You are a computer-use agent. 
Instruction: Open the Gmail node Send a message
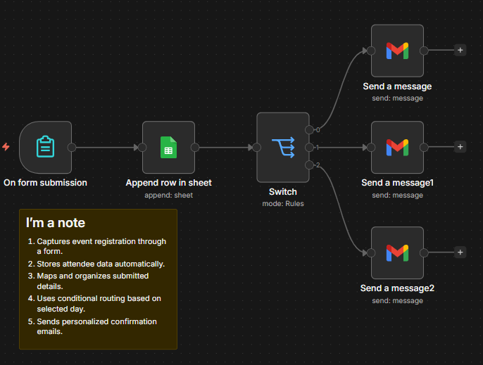click(x=397, y=51)
